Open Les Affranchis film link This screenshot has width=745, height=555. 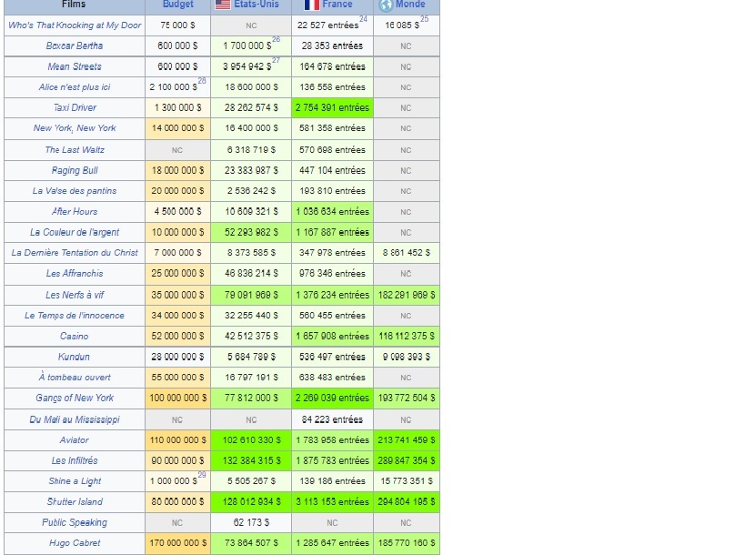[75, 273]
